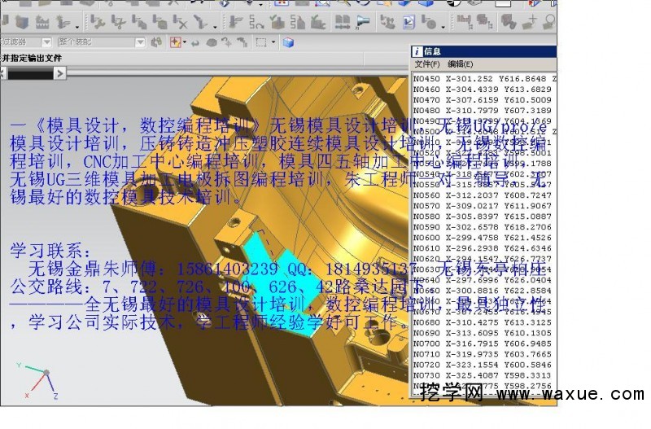Screen dimensions: 651x429
Task: Open dropdown arrow beside rectangle selection tool
Action: [x=273, y=42]
